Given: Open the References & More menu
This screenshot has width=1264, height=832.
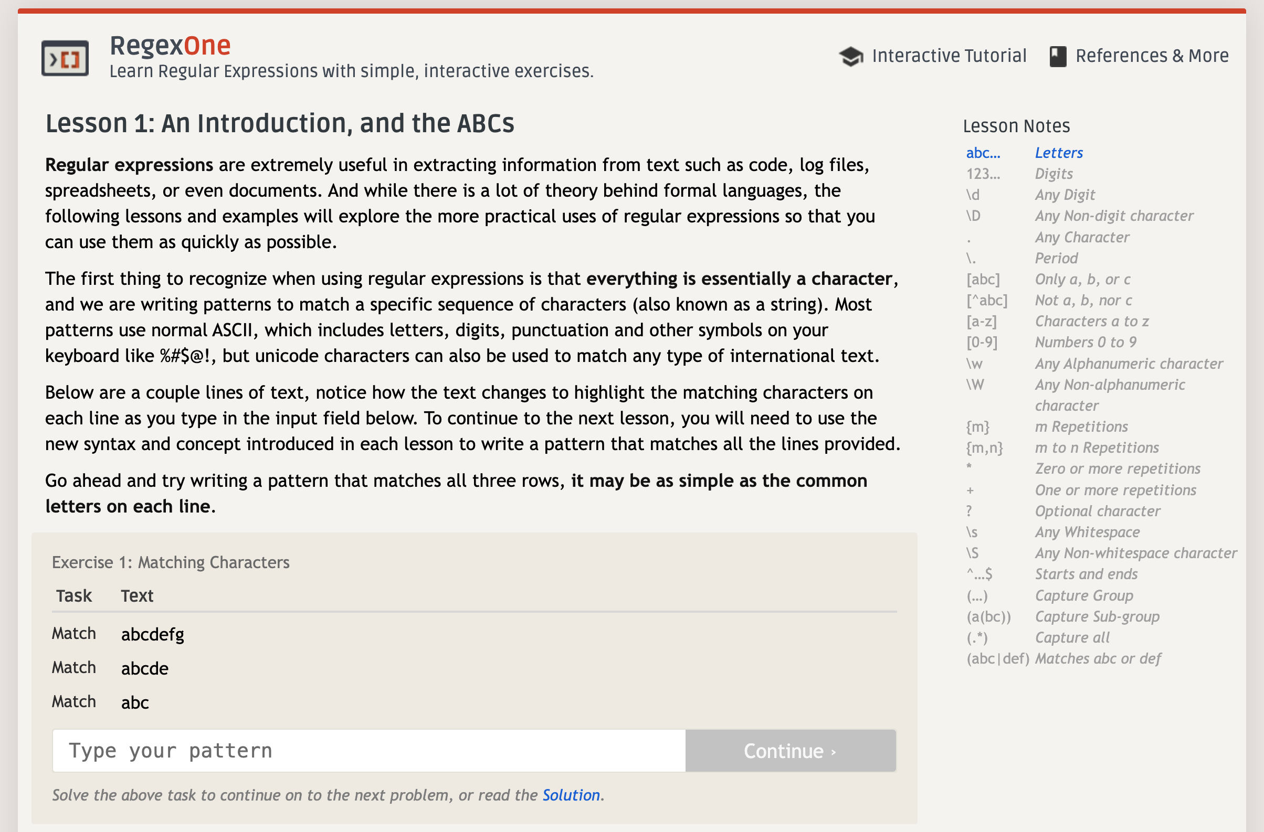Looking at the screenshot, I should point(1152,56).
